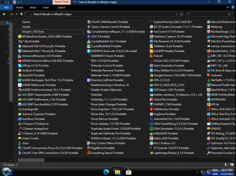Select the HWMonitor Portable icon
Image resolution: width=236 pixels, height=176 pixels.
tap(152, 109)
